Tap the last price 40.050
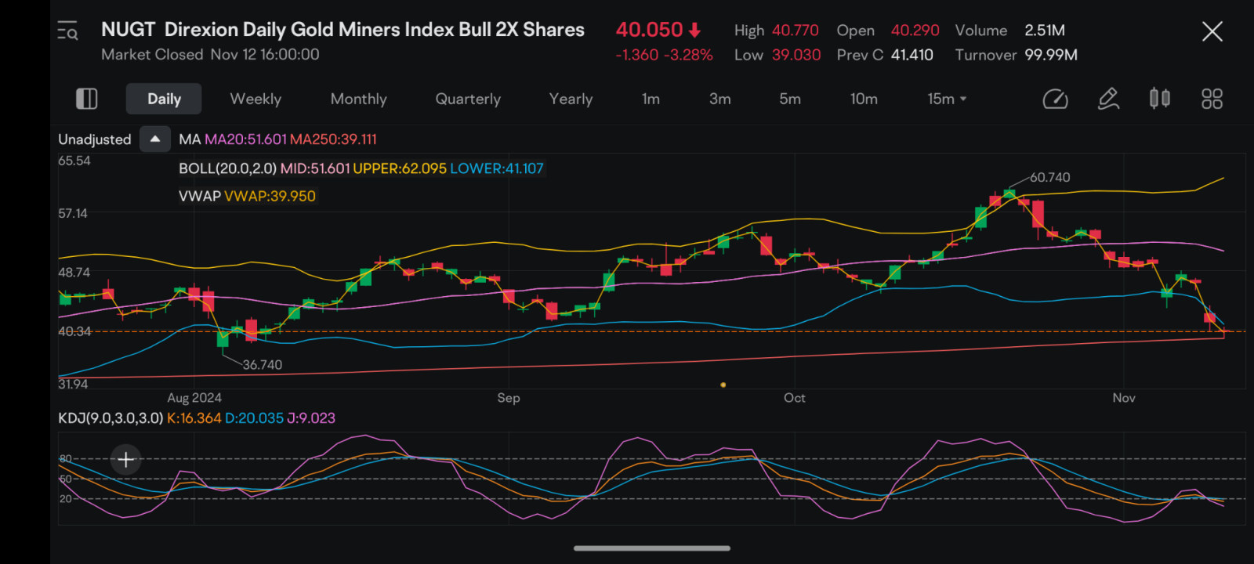Screen dimensions: 1254x564 point(649,30)
